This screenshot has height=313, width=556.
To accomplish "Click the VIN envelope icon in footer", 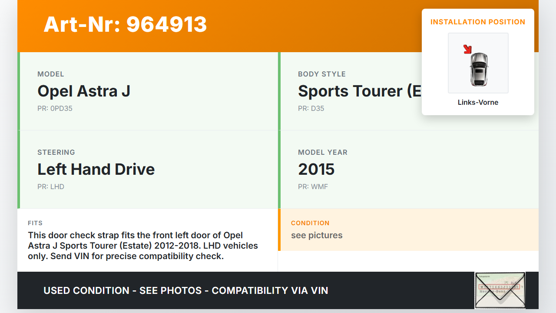I will click(500, 290).
